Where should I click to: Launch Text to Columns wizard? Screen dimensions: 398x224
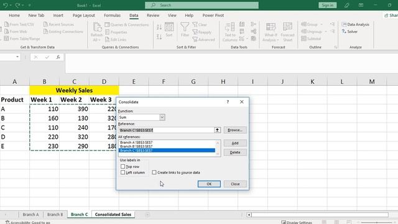point(229,32)
